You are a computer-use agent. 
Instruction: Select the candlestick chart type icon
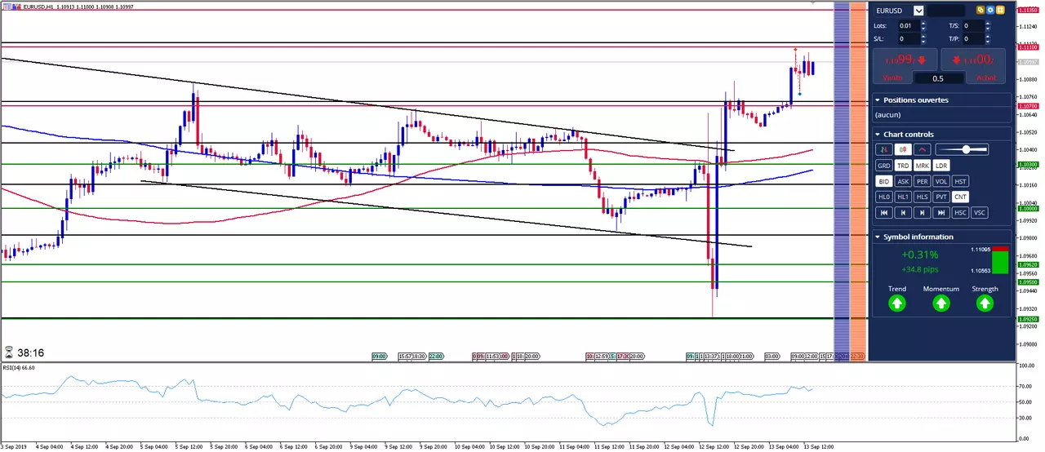pyautogui.click(x=903, y=149)
